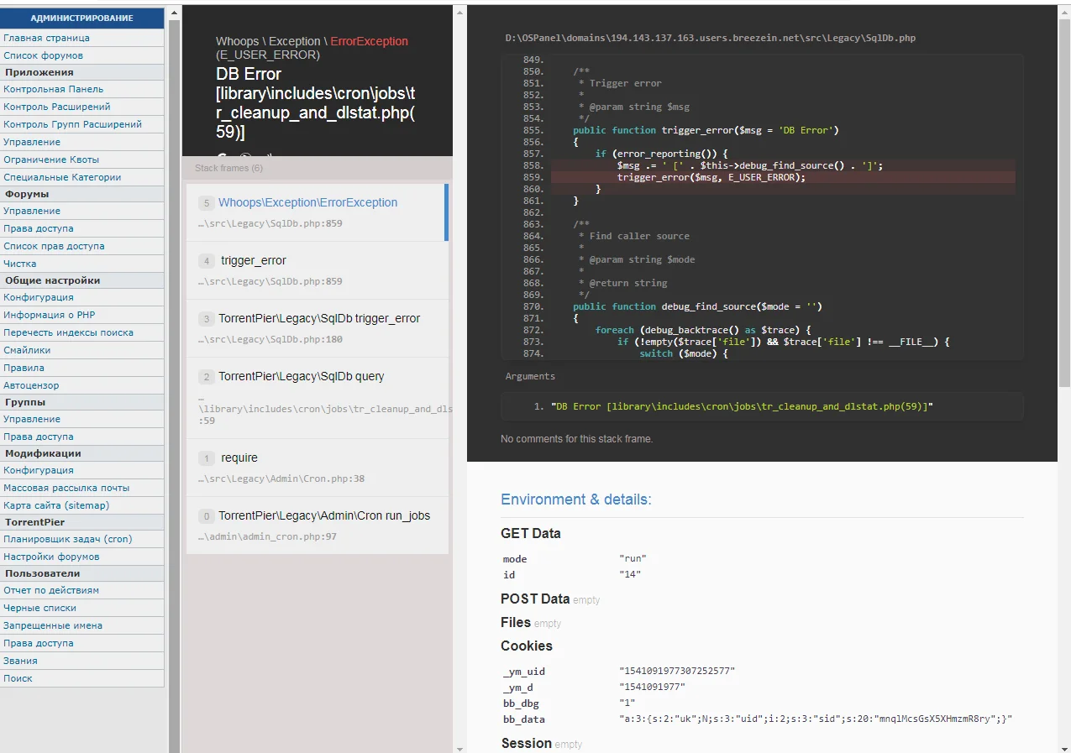
Task: Go to Черные списки page
Action: pyautogui.click(x=39, y=608)
